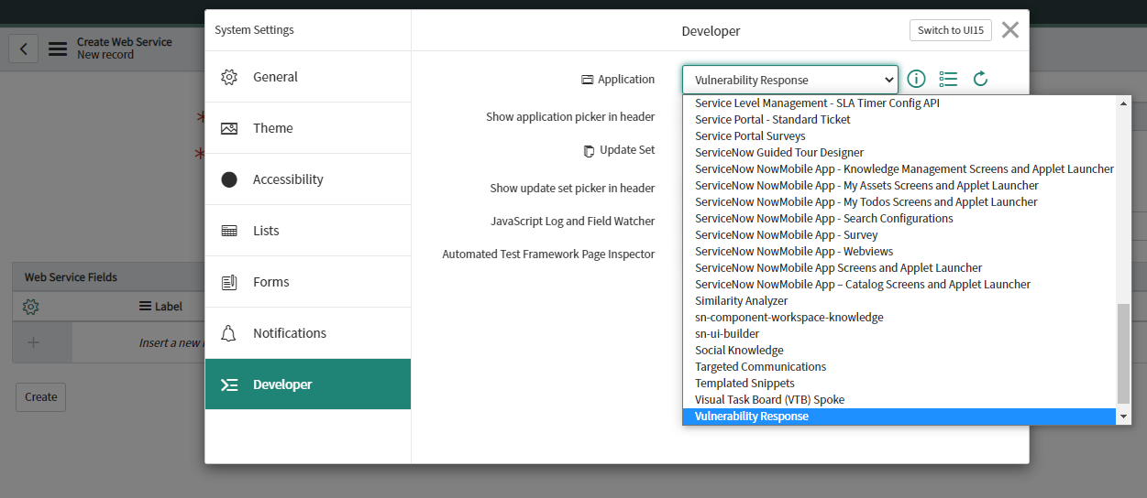Click the Lists table icon

pyautogui.click(x=229, y=231)
